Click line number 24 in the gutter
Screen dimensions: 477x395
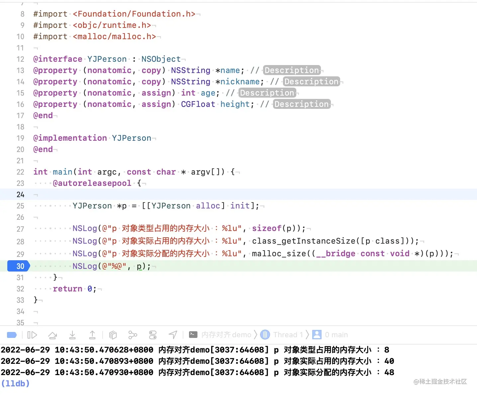20,195
